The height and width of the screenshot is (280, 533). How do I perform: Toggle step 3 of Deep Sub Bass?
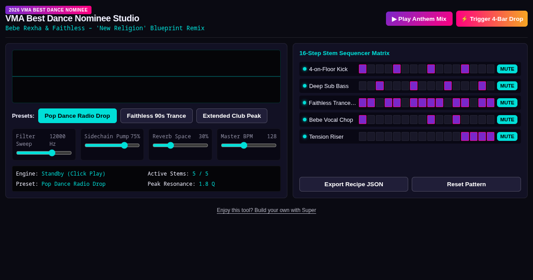click(380, 86)
